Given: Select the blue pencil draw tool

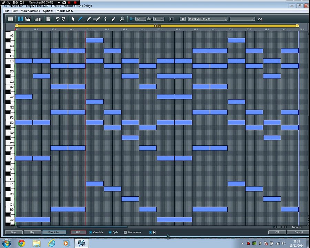Looking at the screenshot, I should click(80, 19).
